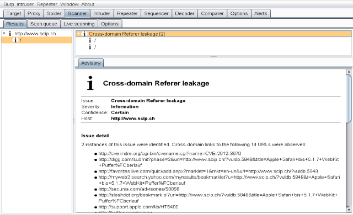Click the vertical splitter handle beside site tree
This screenshot has height=215, width=353.
[73, 121]
